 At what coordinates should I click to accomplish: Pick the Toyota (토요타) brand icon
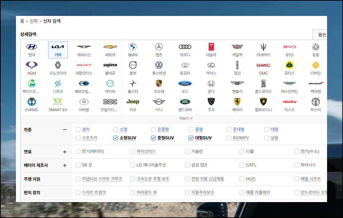coord(185,65)
